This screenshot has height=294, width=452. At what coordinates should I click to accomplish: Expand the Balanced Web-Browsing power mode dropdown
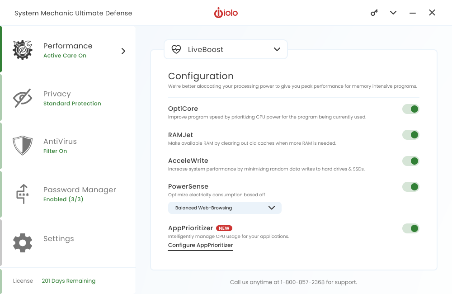tap(225, 208)
